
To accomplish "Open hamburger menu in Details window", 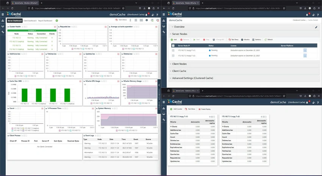I will (x=164, y=14).
